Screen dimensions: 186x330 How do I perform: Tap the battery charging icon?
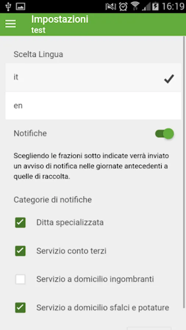(x=155, y=6)
